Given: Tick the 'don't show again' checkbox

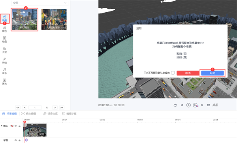Looking at the screenshot, I should pos(173,73).
